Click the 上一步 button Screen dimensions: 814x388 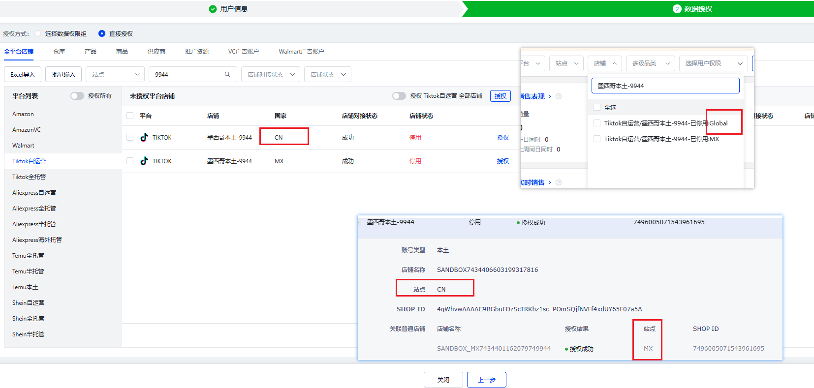[487, 380]
